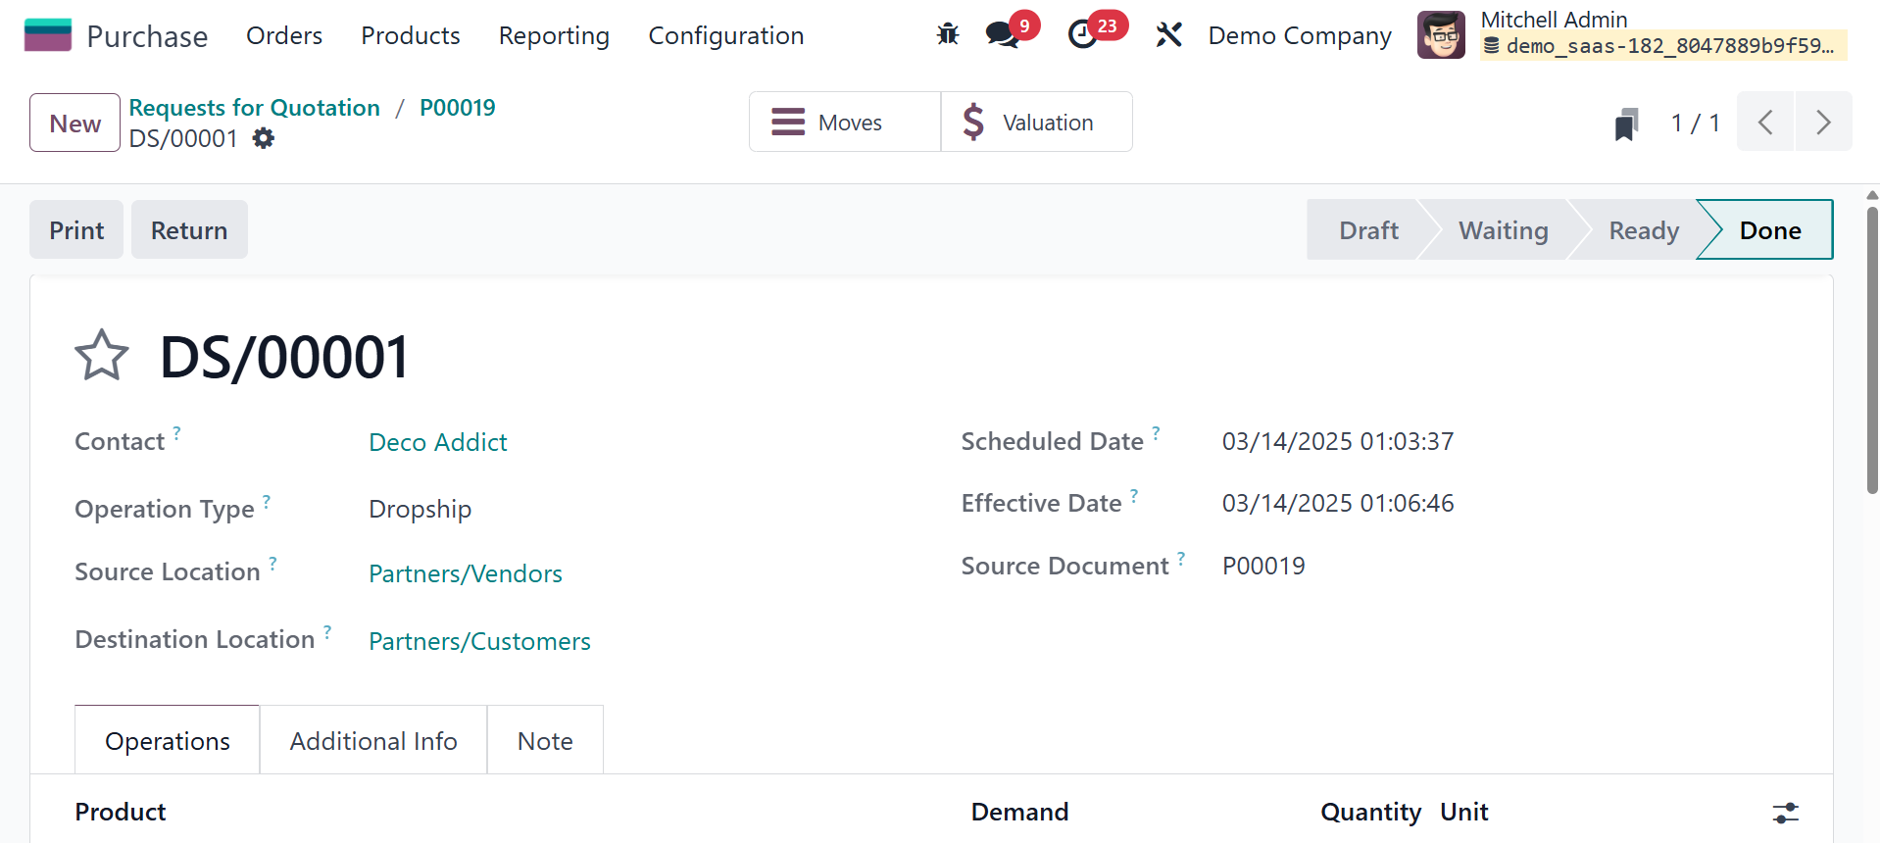The image size is (1880, 843).
Task: Go to the next record arrow
Action: click(x=1823, y=123)
